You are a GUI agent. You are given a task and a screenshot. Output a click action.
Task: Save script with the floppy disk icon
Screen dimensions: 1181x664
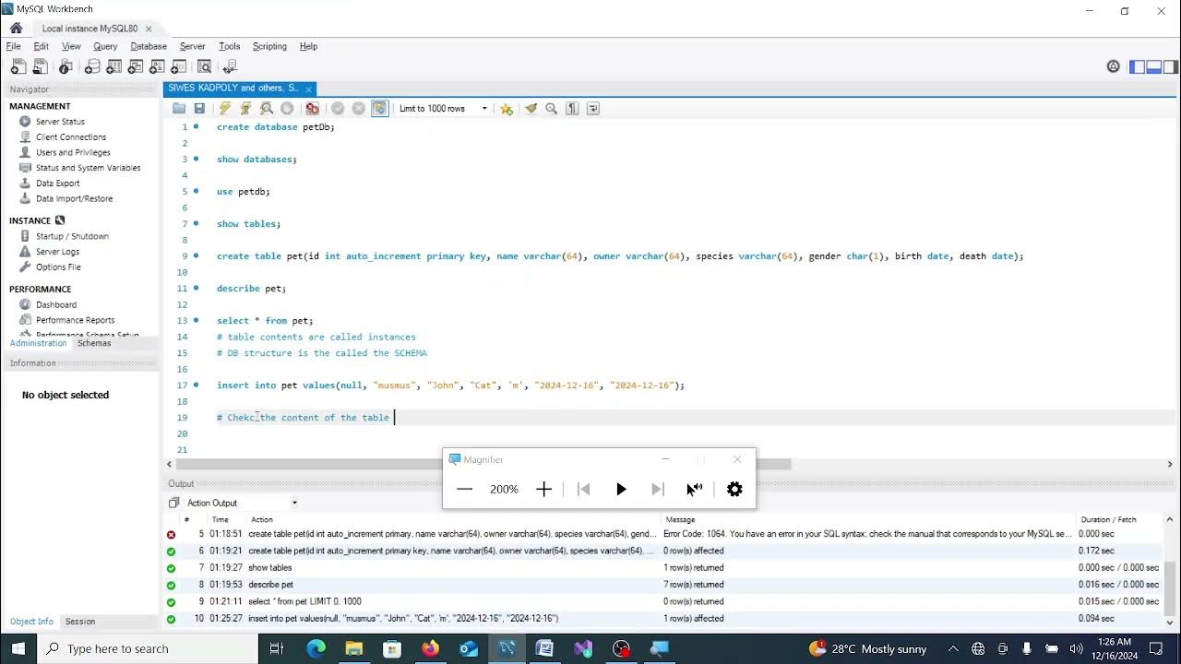199,109
